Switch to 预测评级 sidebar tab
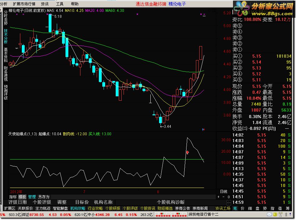 [6, 92]
